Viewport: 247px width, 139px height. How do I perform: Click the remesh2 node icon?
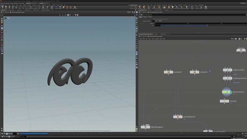coord(169,72)
